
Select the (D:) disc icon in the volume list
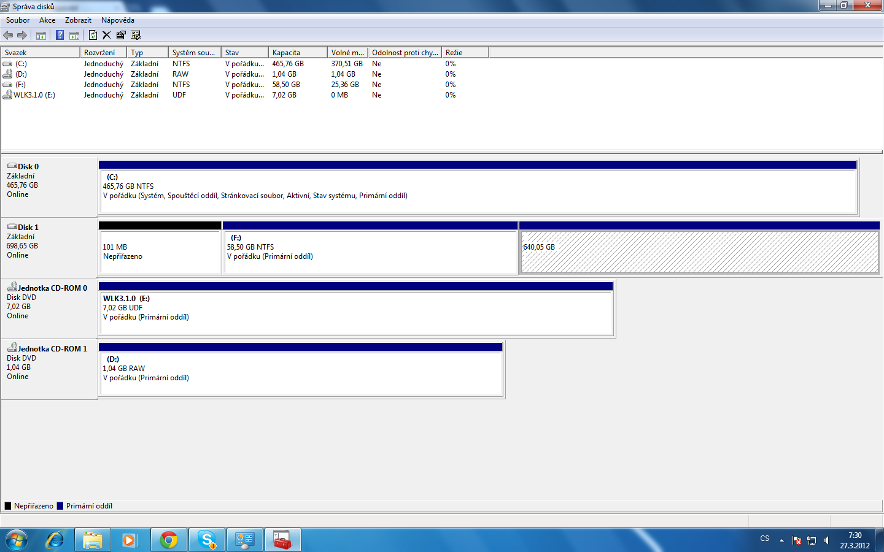7,74
